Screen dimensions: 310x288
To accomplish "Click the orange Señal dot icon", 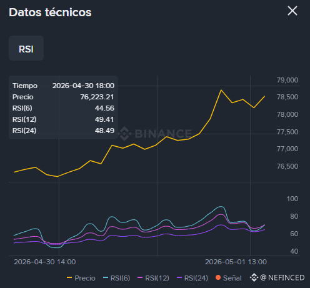I will [x=218, y=277].
